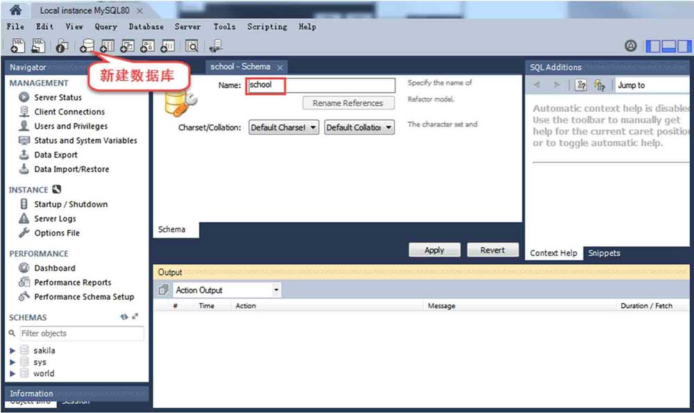Open Server Status in Management
This screenshot has width=694, height=413.
pyautogui.click(x=58, y=97)
